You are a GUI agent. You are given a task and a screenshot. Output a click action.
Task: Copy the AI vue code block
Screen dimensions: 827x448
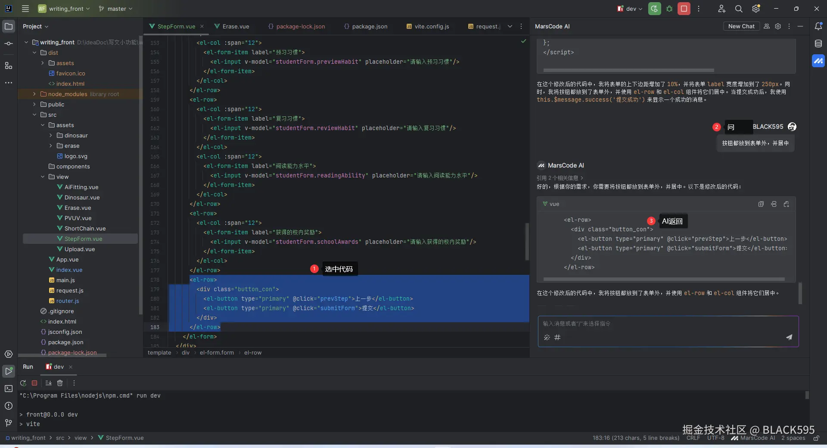tap(761, 204)
